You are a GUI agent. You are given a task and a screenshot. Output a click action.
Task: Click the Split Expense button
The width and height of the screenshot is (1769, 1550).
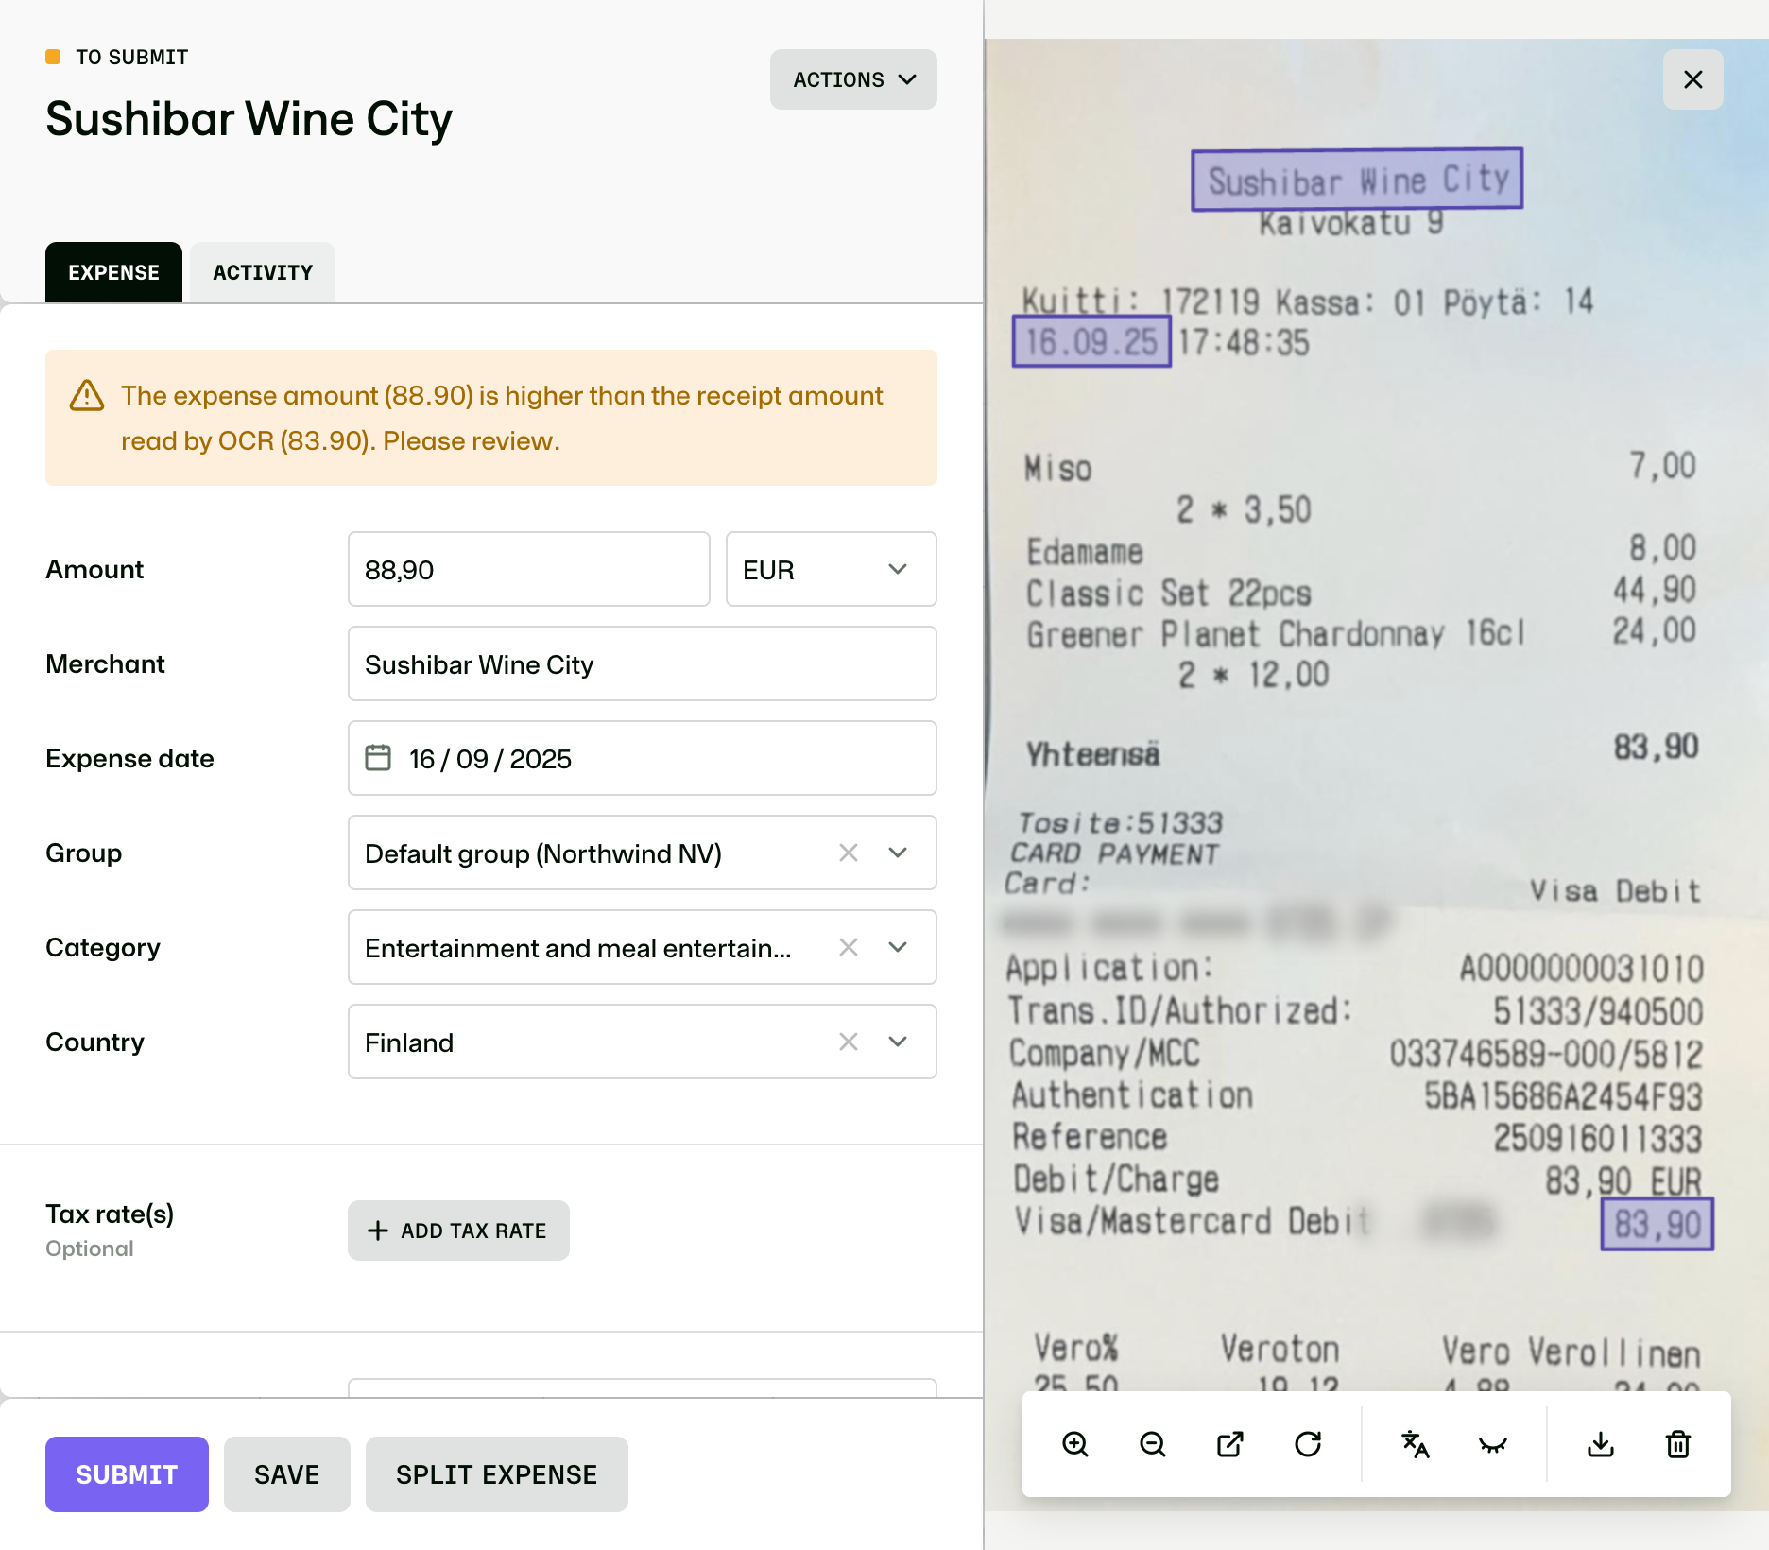point(497,1474)
